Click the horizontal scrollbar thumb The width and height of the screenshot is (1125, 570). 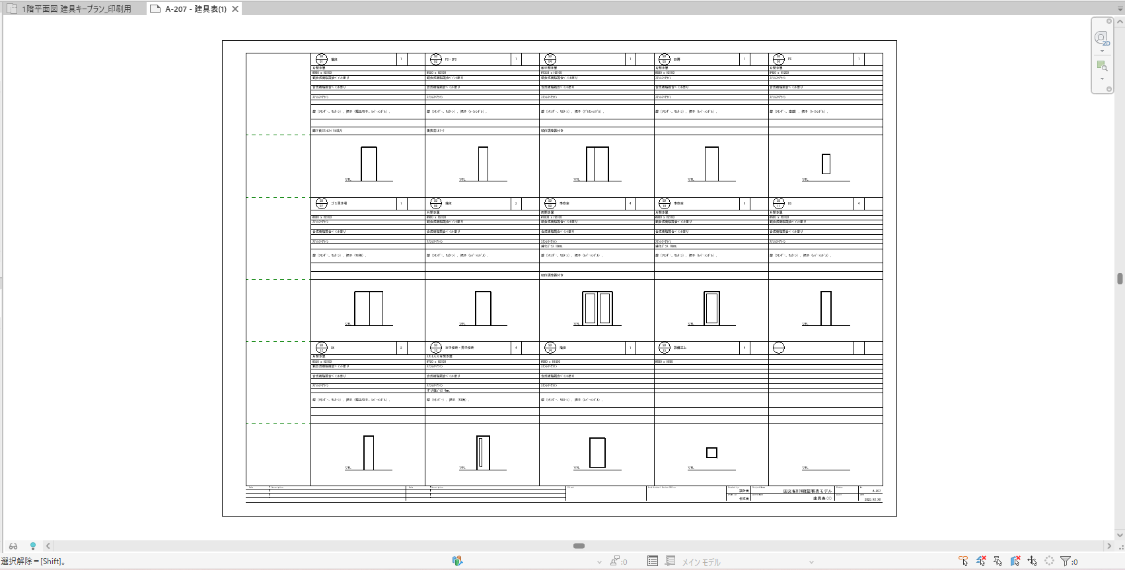(579, 546)
